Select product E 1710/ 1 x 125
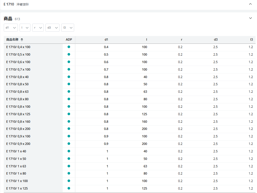 pyautogui.click(x=17, y=189)
